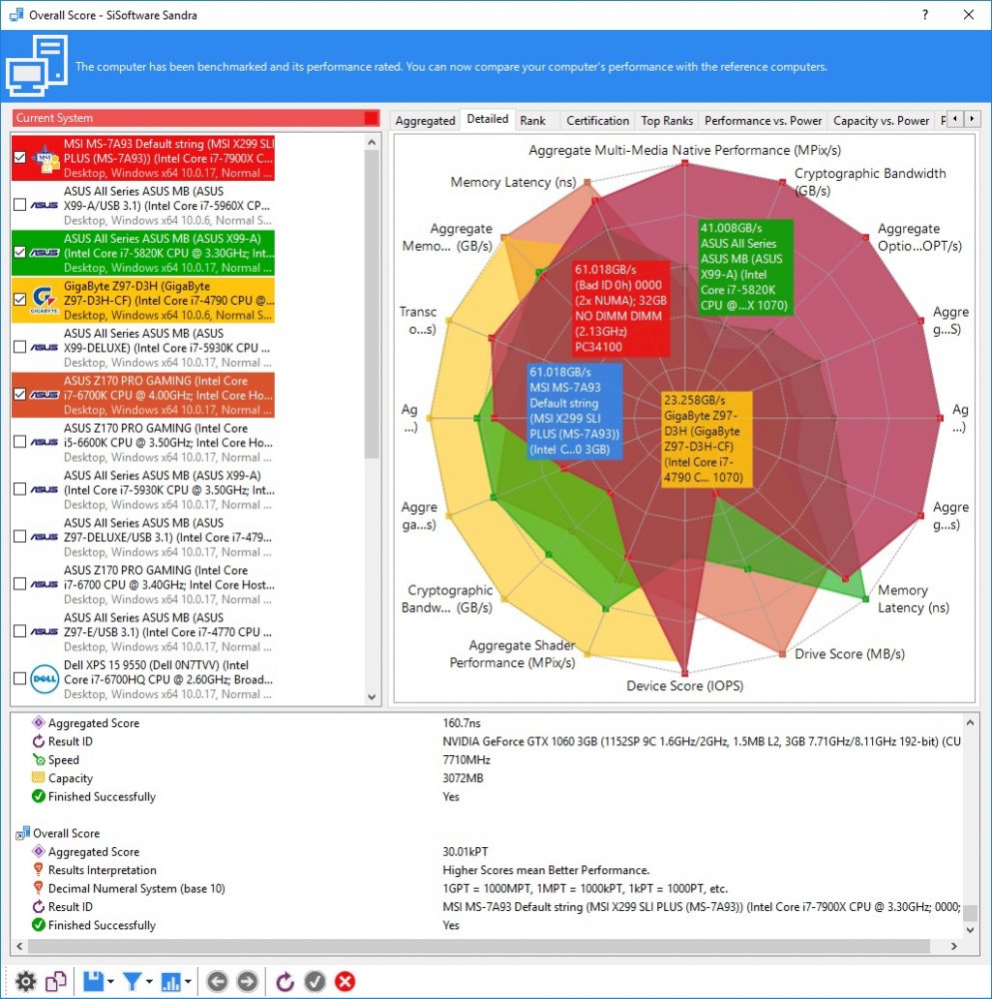Click the Device Score (IOPS) chart label
Viewport: 992px width, 999px height.
(x=685, y=685)
